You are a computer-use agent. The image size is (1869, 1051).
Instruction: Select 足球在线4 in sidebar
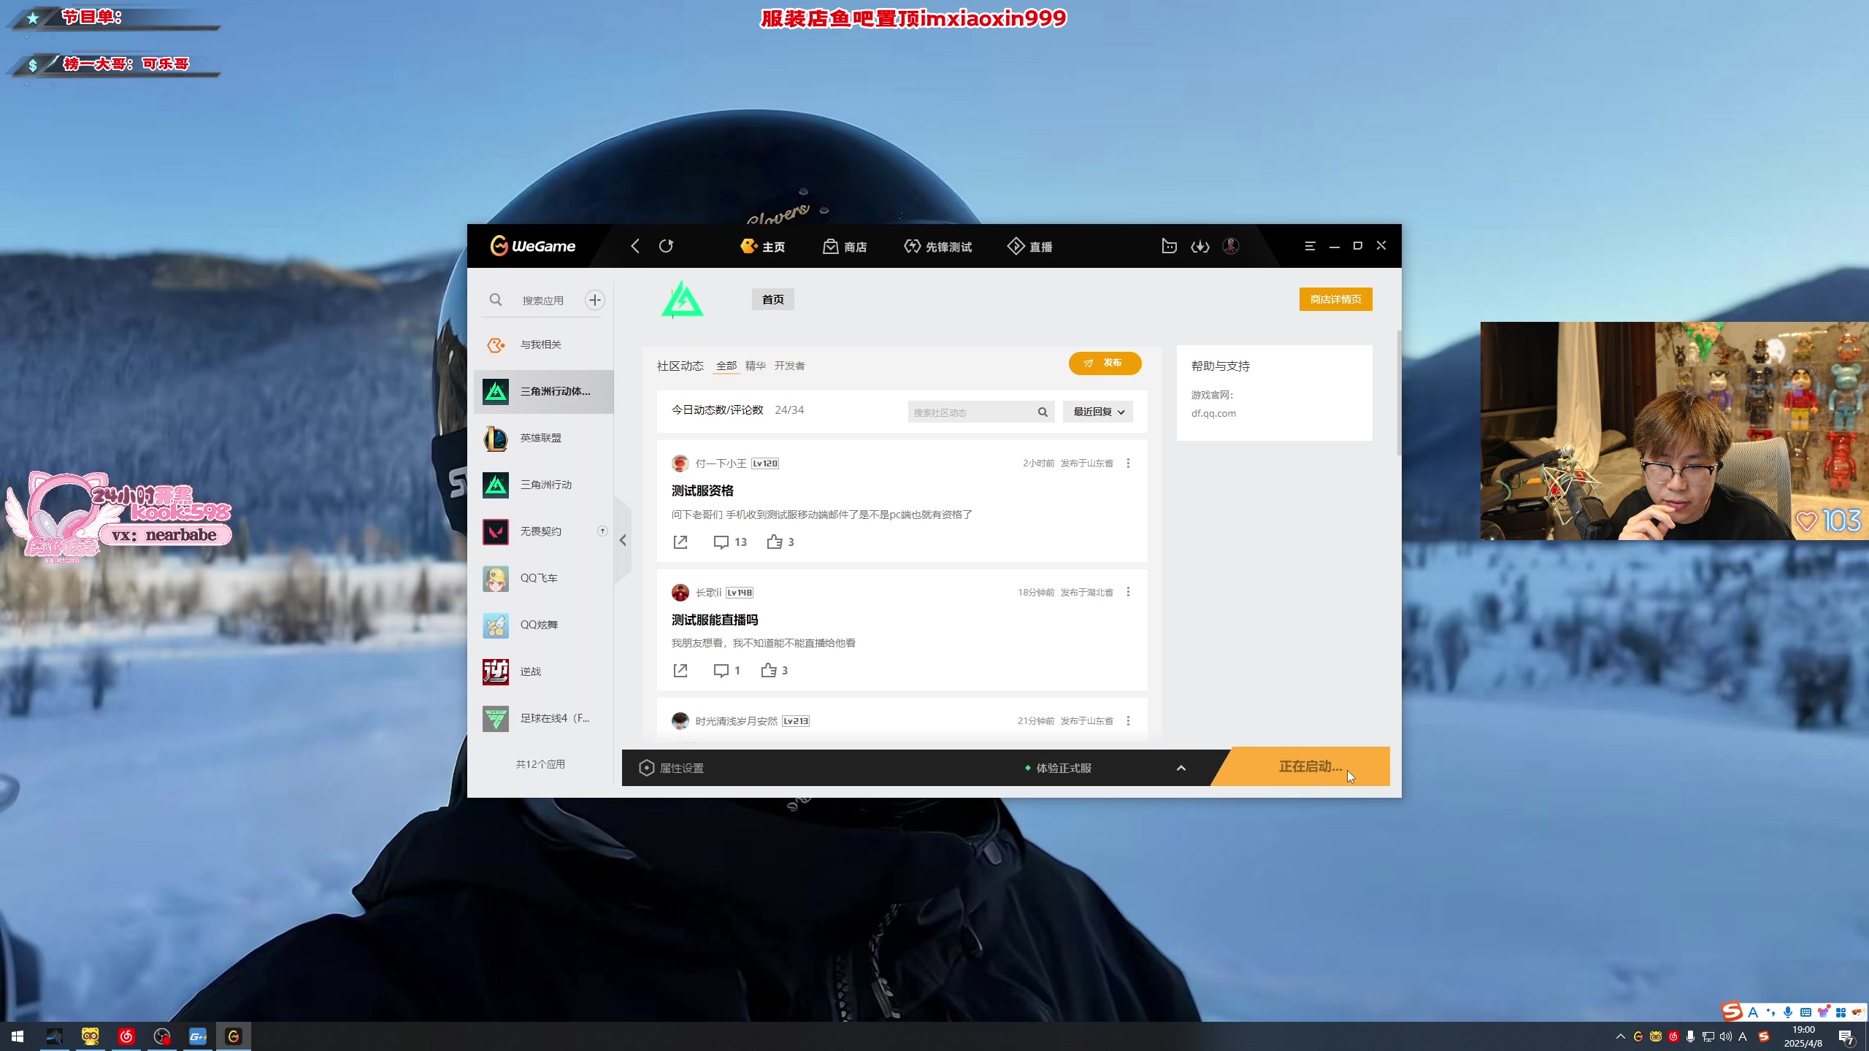click(543, 718)
